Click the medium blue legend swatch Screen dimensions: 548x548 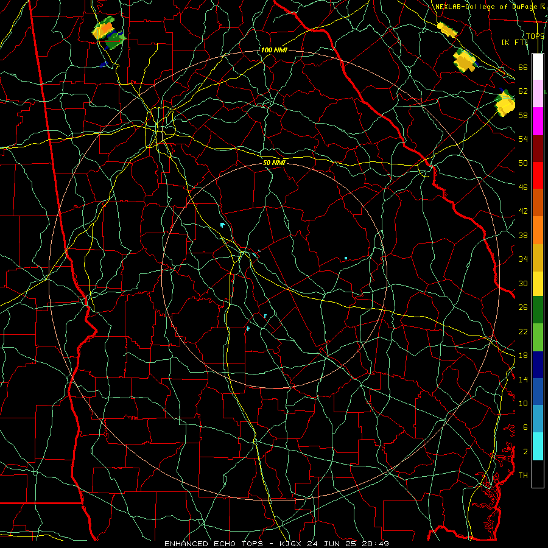click(x=538, y=392)
